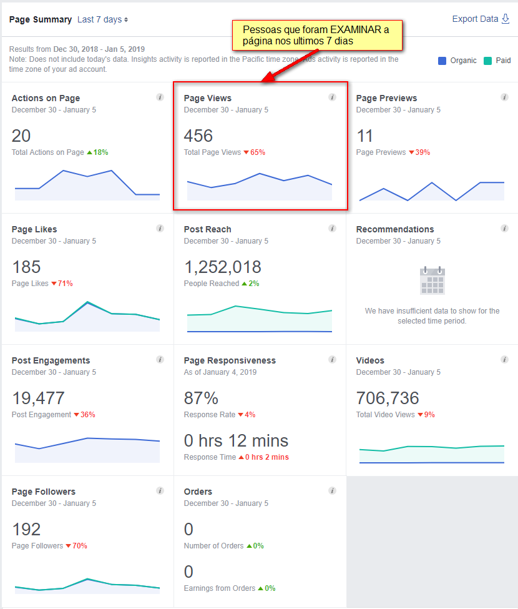Click the blue Organic legend swatch

442,61
